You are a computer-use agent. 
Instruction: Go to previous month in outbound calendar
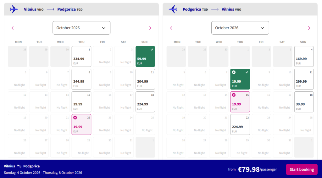pyautogui.click(x=13, y=28)
